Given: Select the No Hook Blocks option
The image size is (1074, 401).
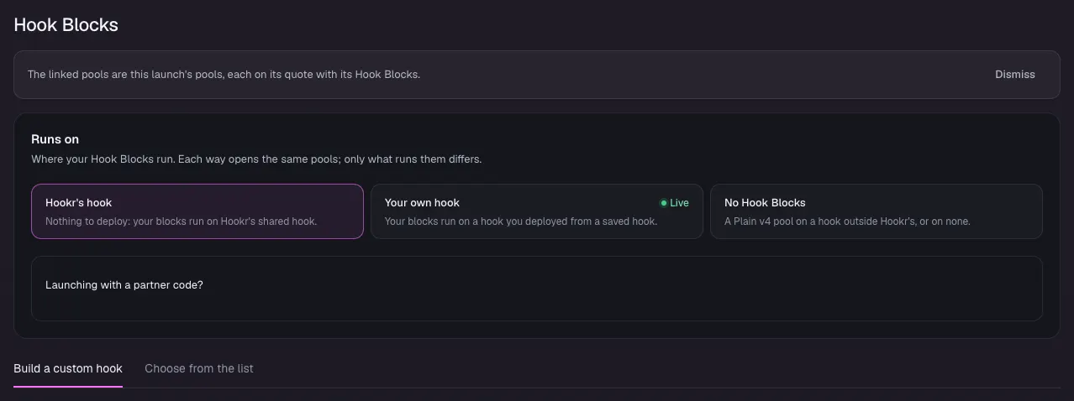Looking at the screenshot, I should pos(877,211).
